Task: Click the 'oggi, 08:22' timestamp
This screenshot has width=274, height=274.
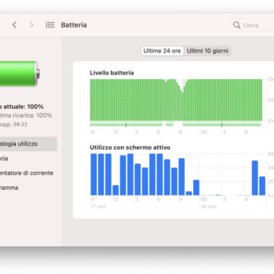Action: pos(14,125)
